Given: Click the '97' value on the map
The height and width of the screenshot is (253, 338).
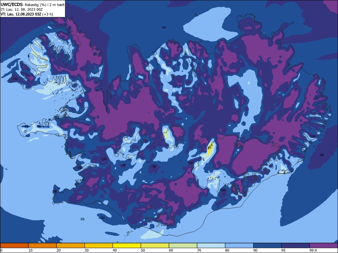Looking at the screenshot, I should [x=124, y=165].
